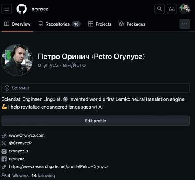
Task: Click the table icon on Projects tab
Action: click(91, 24)
